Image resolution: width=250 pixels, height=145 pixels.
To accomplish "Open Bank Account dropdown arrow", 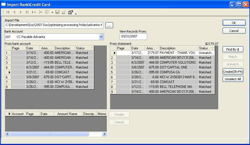I will pyautogui.click(x=101, y=37).
